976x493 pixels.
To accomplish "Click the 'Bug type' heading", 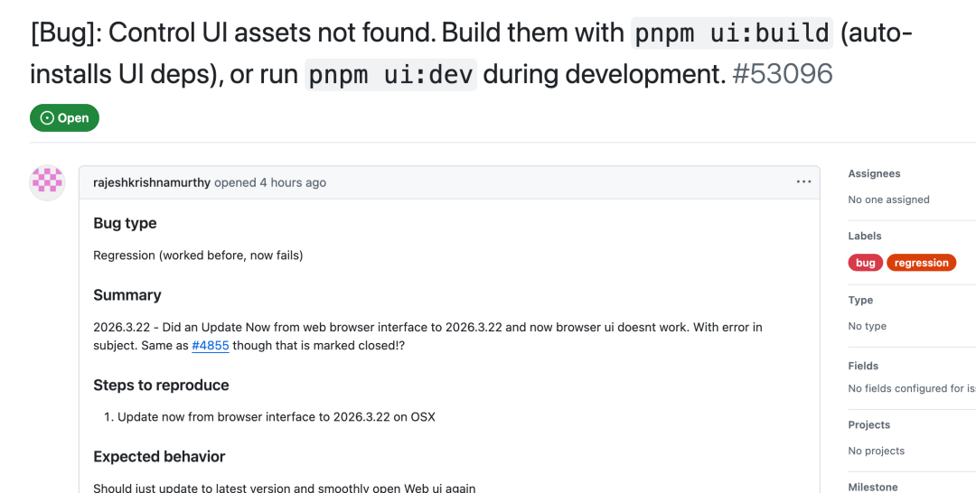I will (125, 223).
